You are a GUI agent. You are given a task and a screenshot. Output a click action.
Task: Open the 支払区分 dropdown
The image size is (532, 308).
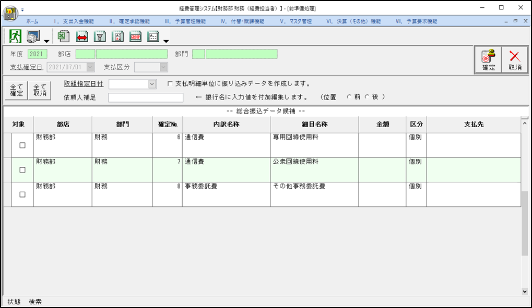click(163, 67)
